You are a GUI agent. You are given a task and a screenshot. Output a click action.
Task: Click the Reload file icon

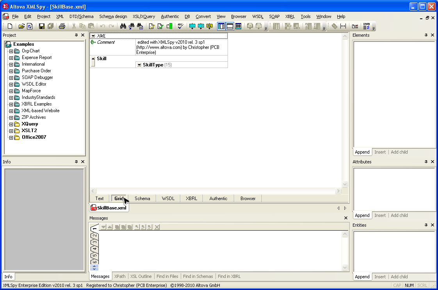tap(30, 26)
